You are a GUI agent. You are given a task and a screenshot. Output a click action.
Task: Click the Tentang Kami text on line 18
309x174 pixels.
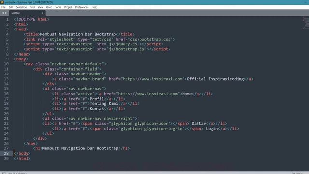(104, 103)
